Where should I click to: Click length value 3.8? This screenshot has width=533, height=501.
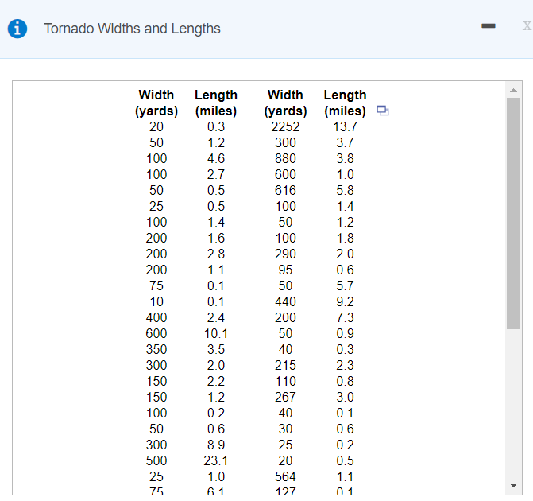[345, 158]
